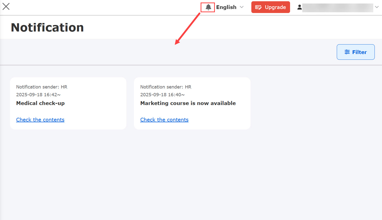Click the notification bell icon
The image size is (382, 220).
tap(208, 7)
